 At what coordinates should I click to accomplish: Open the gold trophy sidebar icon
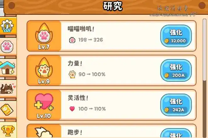7,130
